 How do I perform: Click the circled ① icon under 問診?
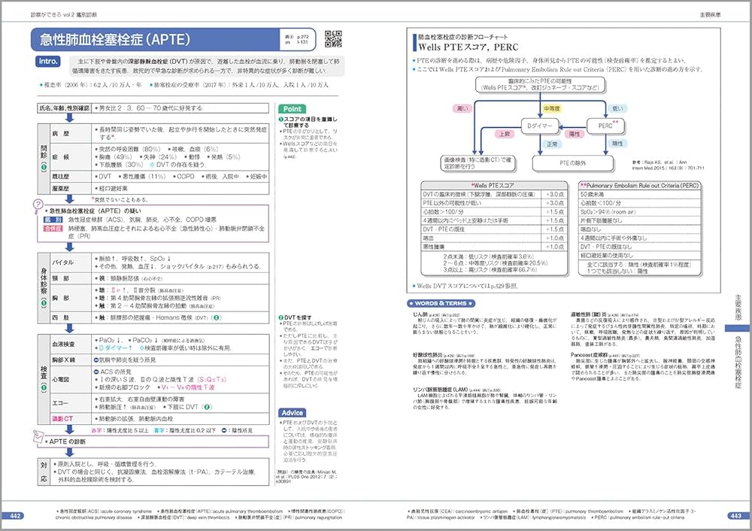pos(44,167)
